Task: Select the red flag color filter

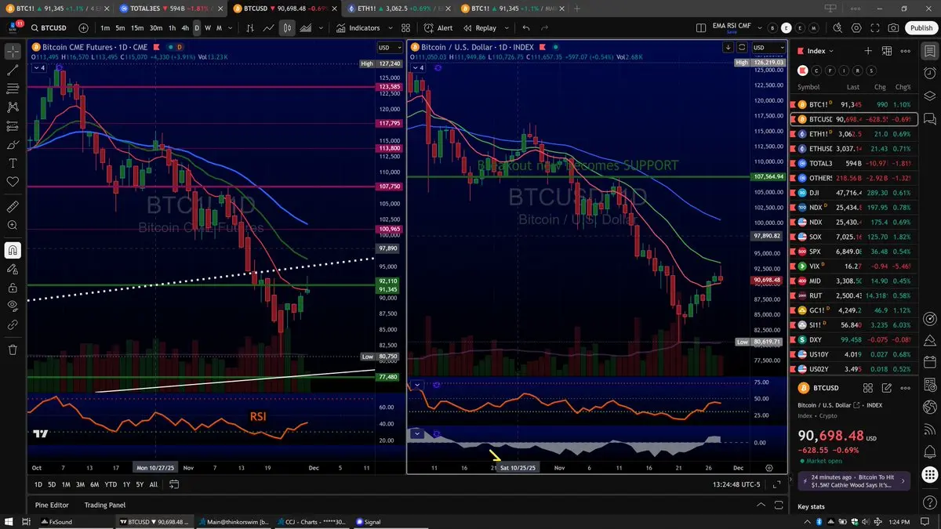Action: click(x=803, y=70)
